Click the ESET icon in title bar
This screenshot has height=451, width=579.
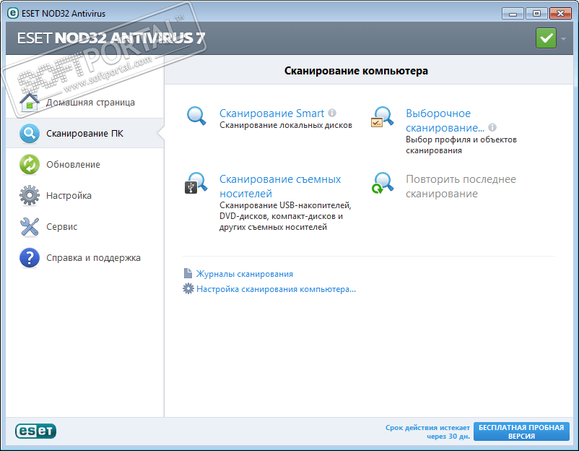click(x=13, y=13)
